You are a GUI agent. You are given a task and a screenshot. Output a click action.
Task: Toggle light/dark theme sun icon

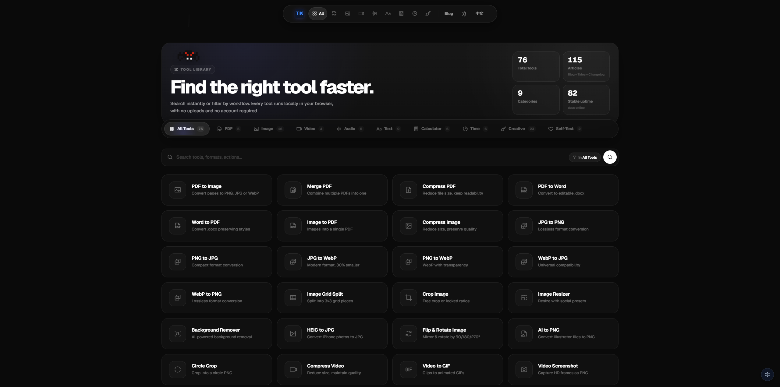[x=464, y=14]
